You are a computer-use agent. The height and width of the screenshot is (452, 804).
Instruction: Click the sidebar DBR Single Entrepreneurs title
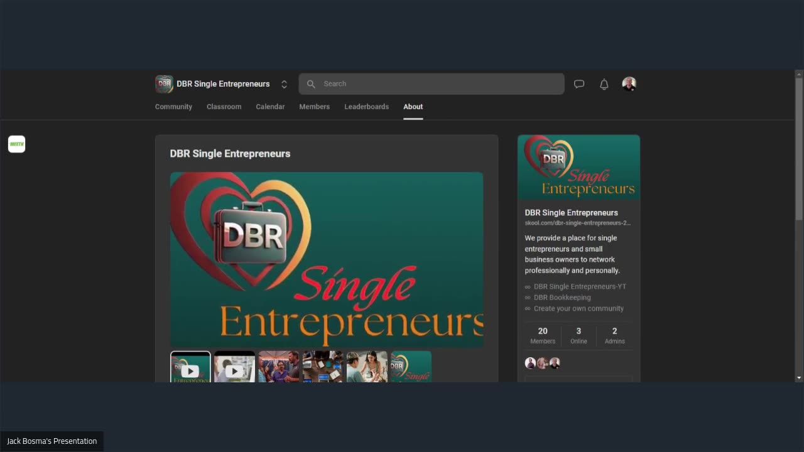tap(571, 213)
